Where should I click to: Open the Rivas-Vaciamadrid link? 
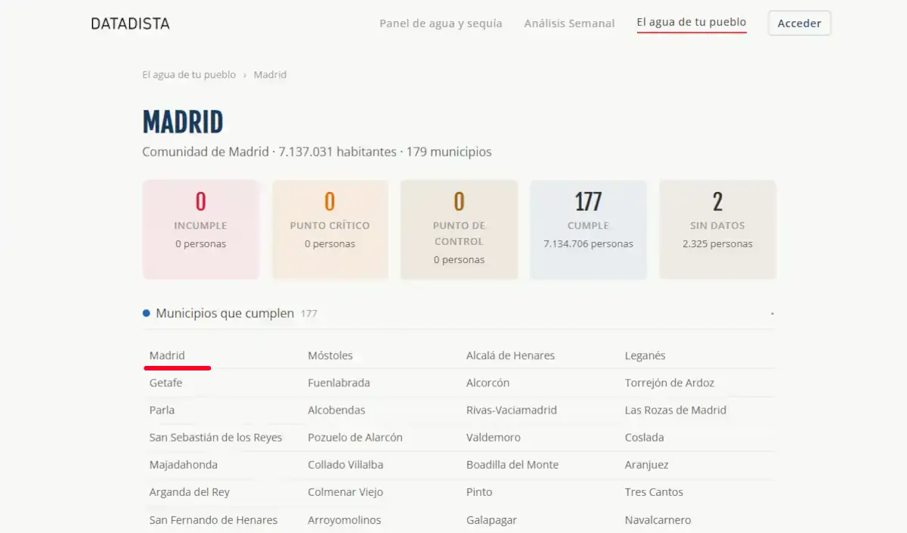[x=512, y=410]
